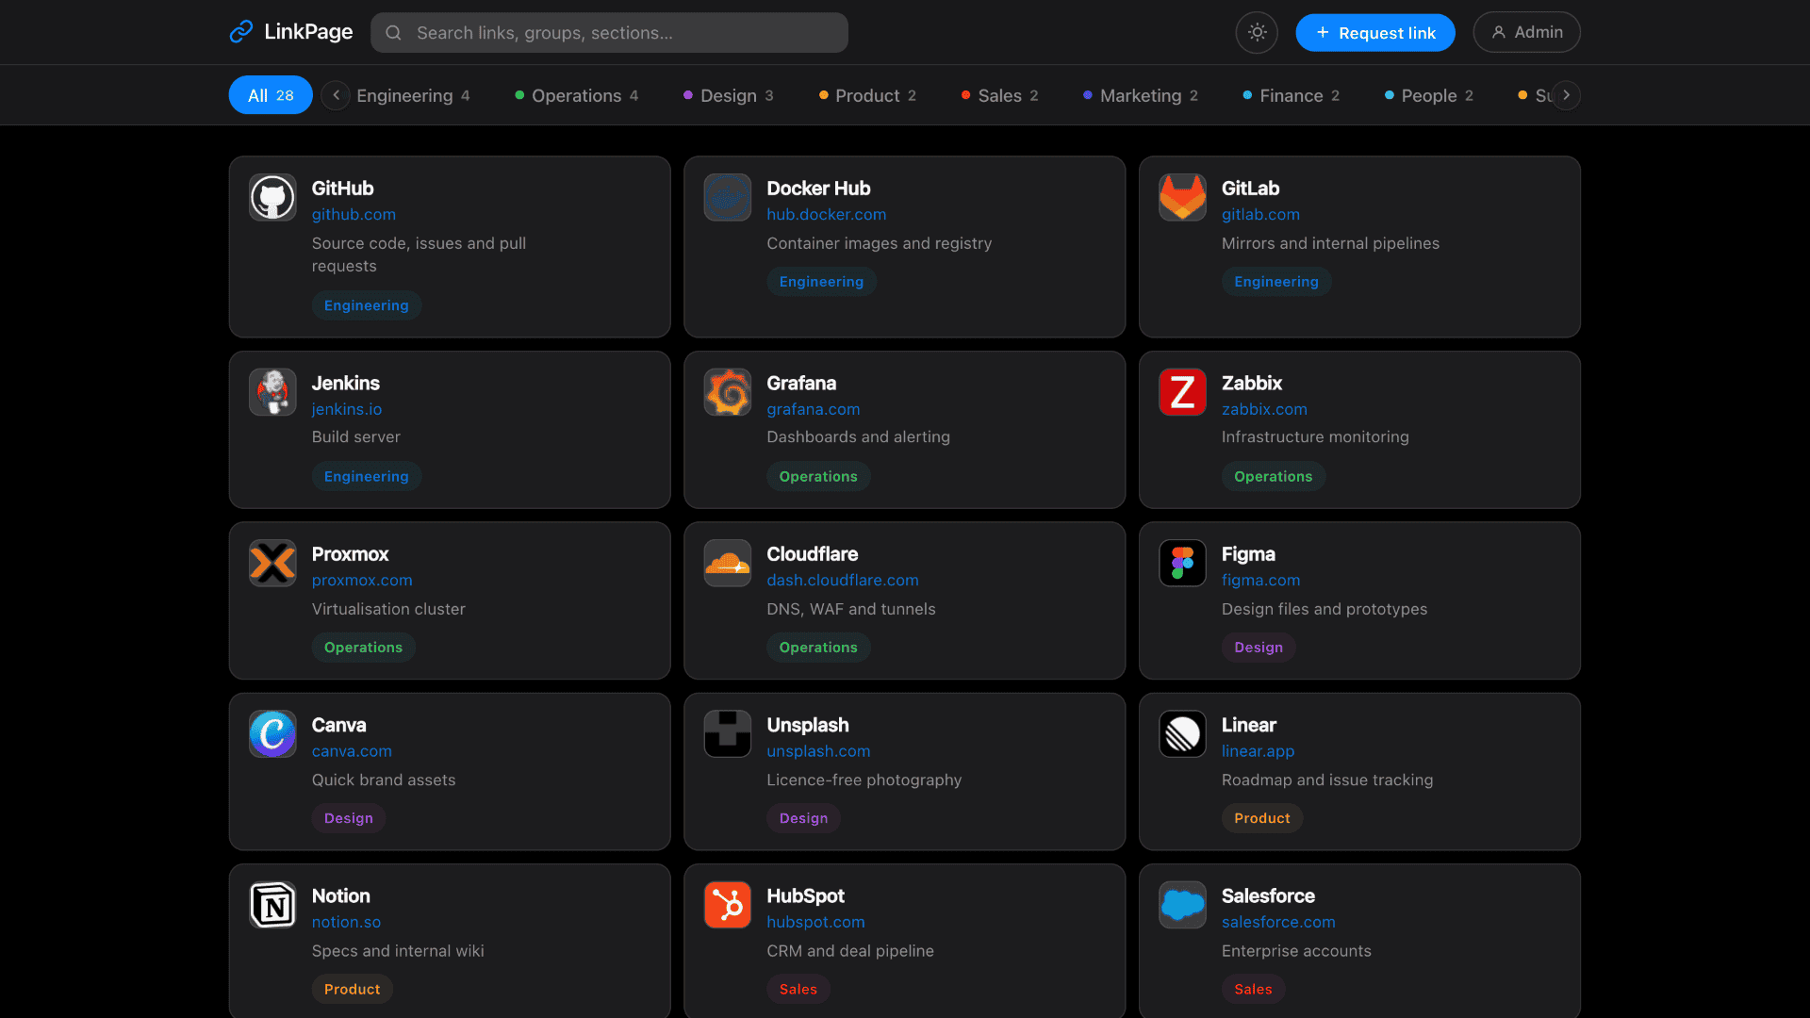
Task: Click the Cloudflare cloud icon
Action: (x=728, y=563)
